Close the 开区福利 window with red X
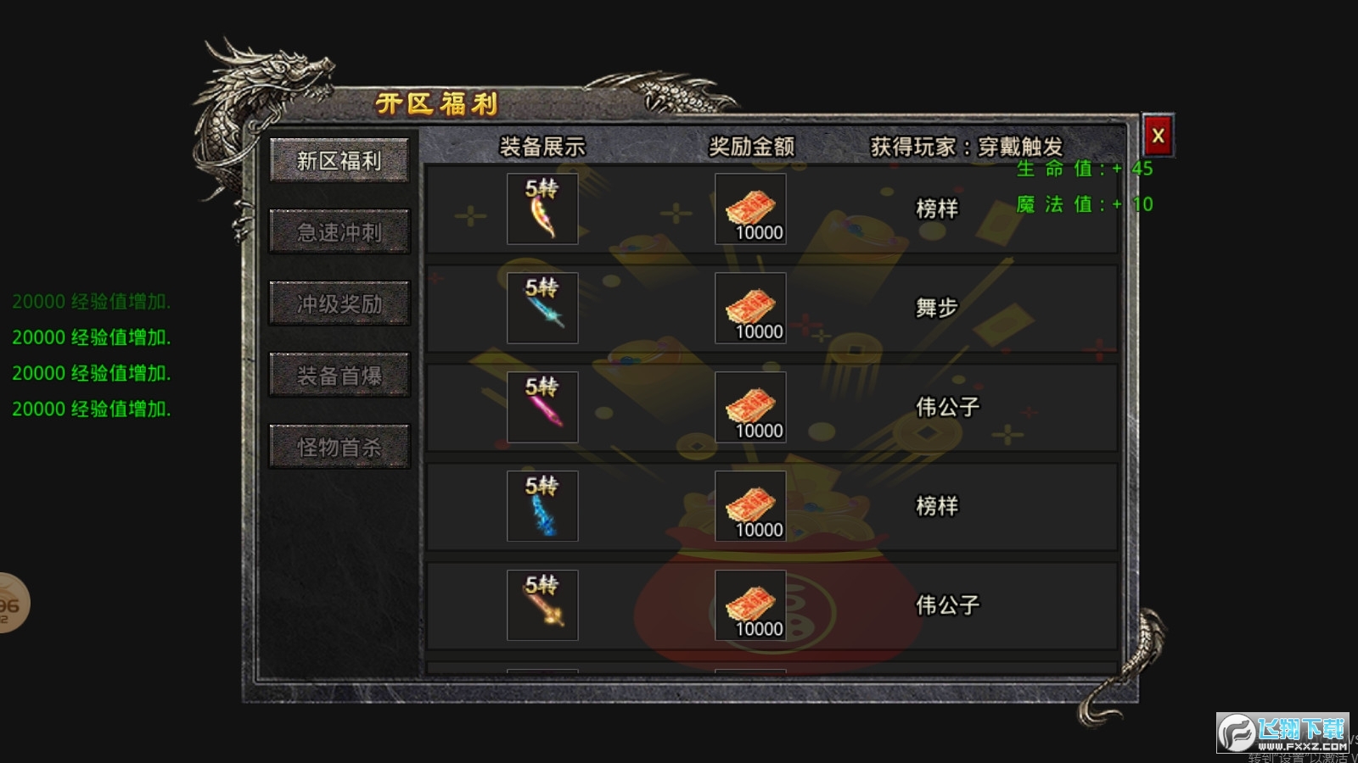The width and height of the screenshot is (1358, 763). [1158, 135]
